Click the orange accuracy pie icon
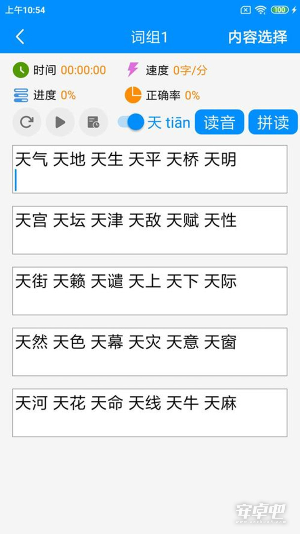Screen dimensions: 300x534 (133, 95)
